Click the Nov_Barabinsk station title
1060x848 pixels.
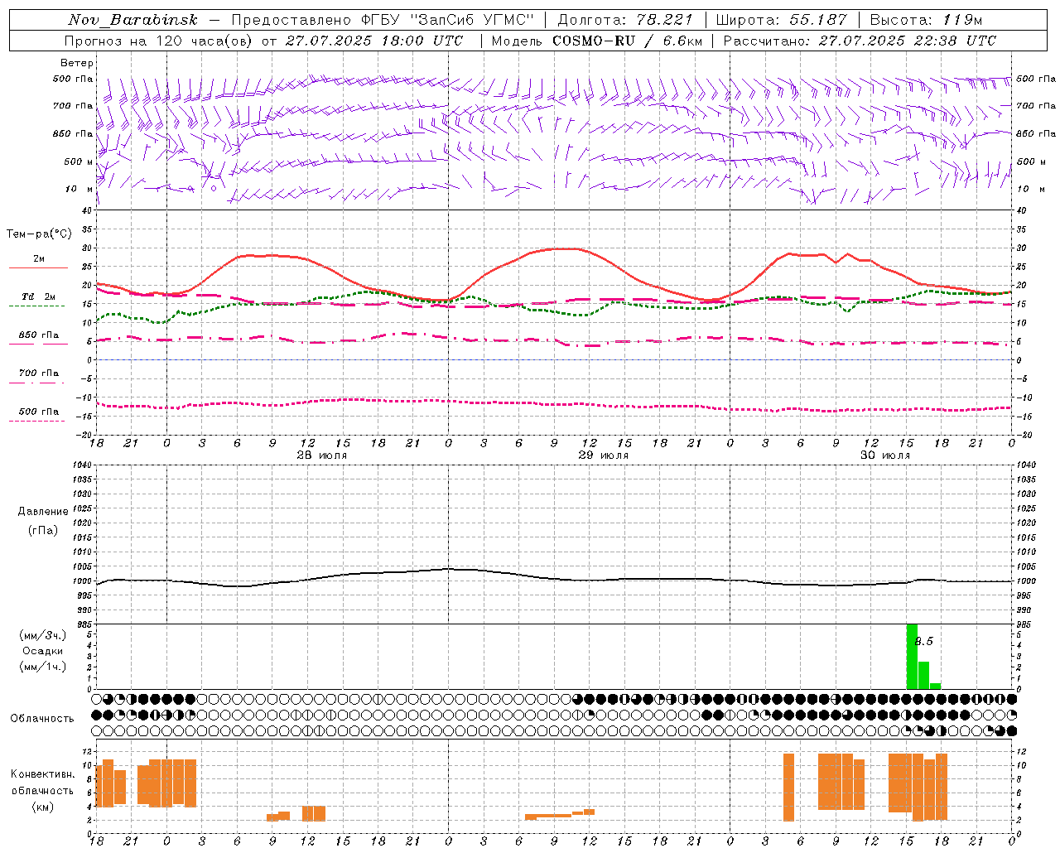(x=132, y=20)
